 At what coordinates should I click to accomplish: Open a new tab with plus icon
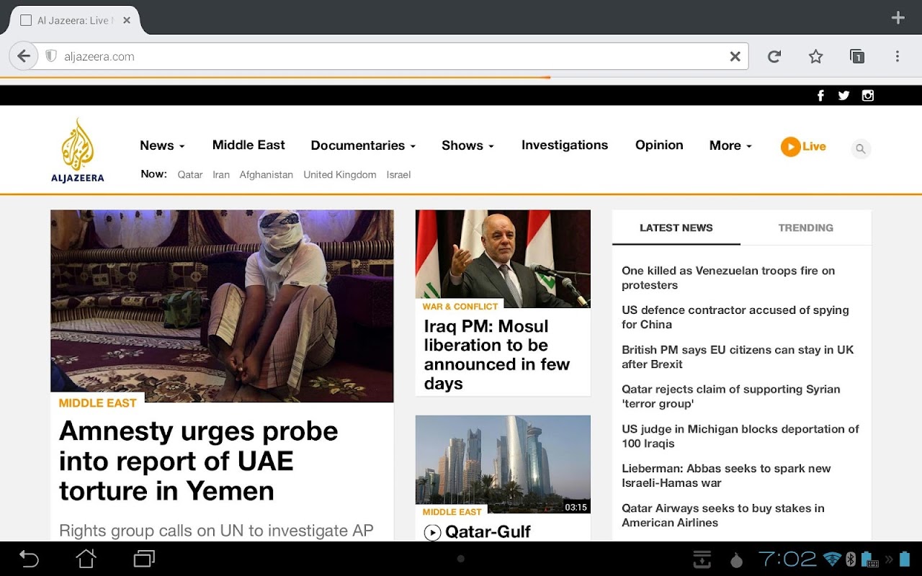(898, 18)
